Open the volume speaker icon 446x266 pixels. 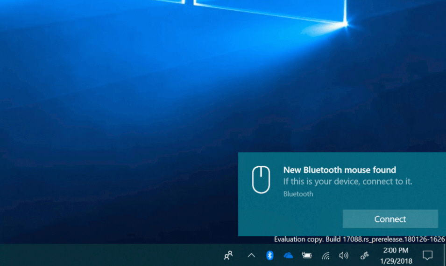[344, 255]
